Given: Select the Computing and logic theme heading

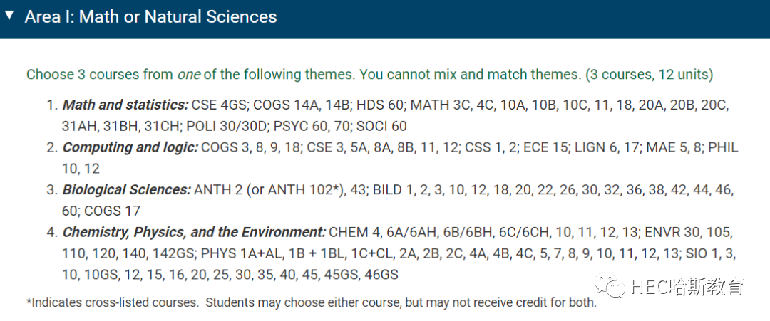Looking at the screenshot, I should [130, 147].
